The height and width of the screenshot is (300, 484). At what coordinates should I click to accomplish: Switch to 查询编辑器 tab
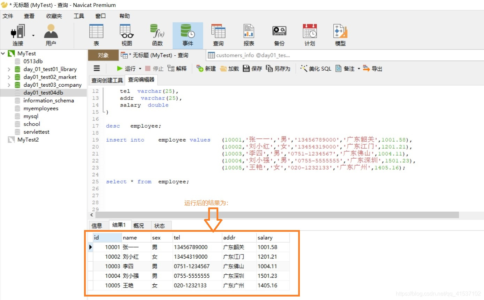141,80
